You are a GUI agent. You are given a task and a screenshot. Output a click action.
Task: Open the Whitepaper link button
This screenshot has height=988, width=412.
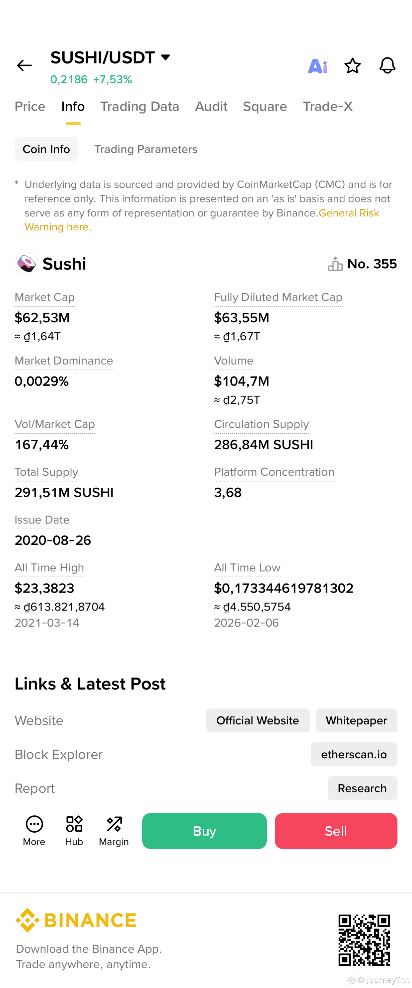click(x=356, y=720)
